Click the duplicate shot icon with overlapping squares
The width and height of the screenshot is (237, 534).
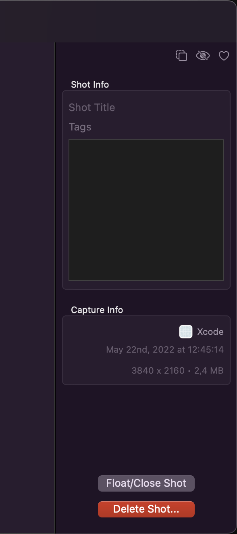click(182, 56)
